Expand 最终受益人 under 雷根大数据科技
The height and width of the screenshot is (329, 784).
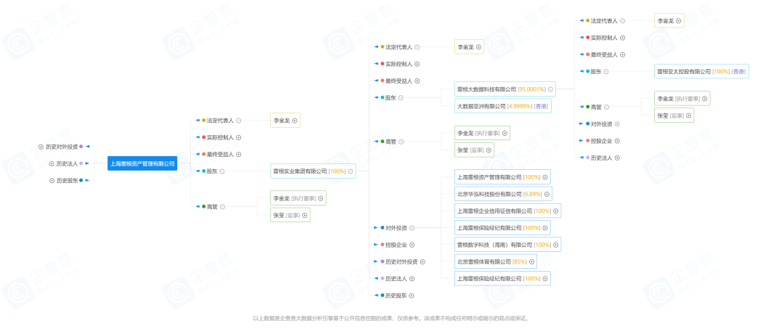point(623,55)
